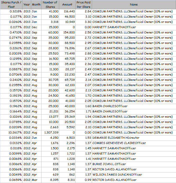Viewport: 176px width, 183px height.
Task: Click the Name column header
Action: click(x=134, y=4)
